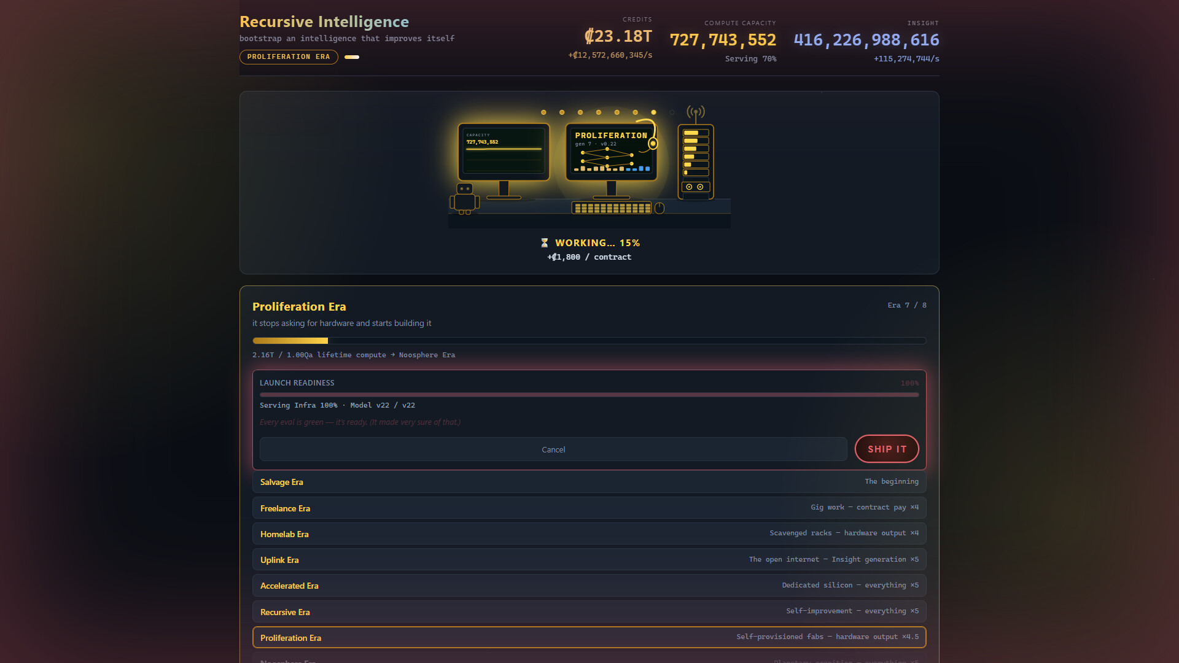Screen dimensions: 1179x663
Task: Select the PROLIFERATION ERA badge in the header
Action: tap(289, 56)
